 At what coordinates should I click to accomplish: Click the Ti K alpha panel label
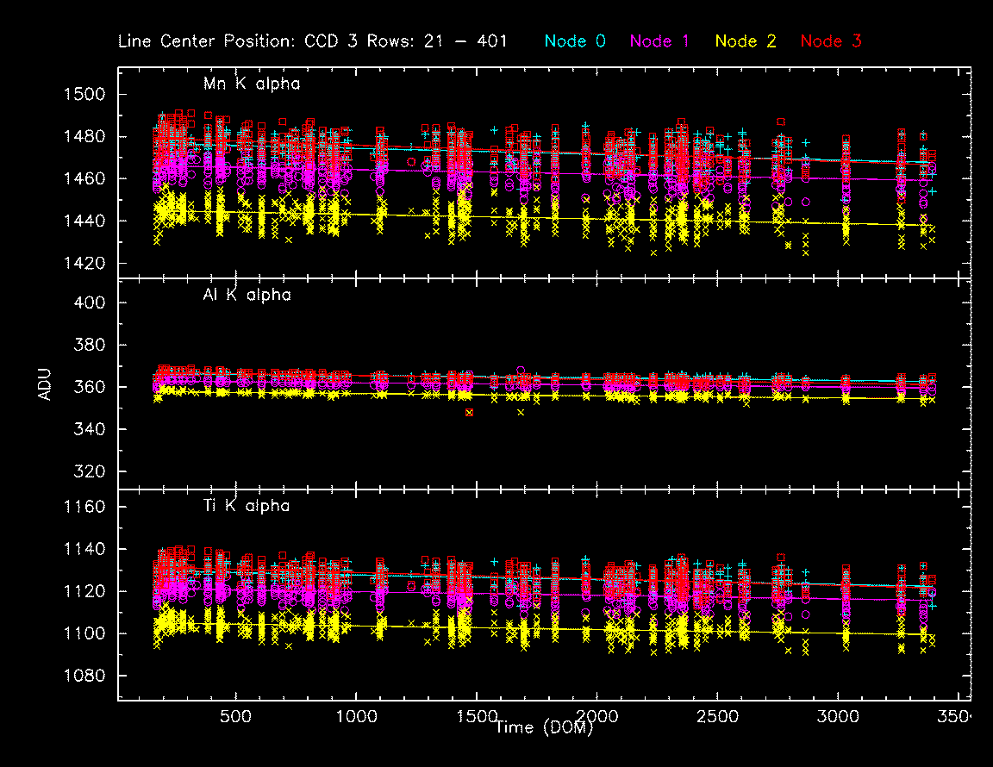point(247,506)
